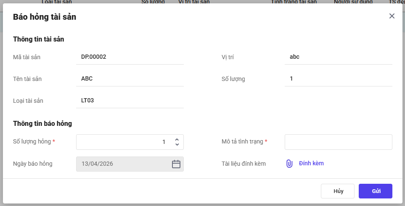Image resolution: width=405 pixels, height=206 pixels.
Task: Click the Vị trí value abc
Action: pos(295,57)
